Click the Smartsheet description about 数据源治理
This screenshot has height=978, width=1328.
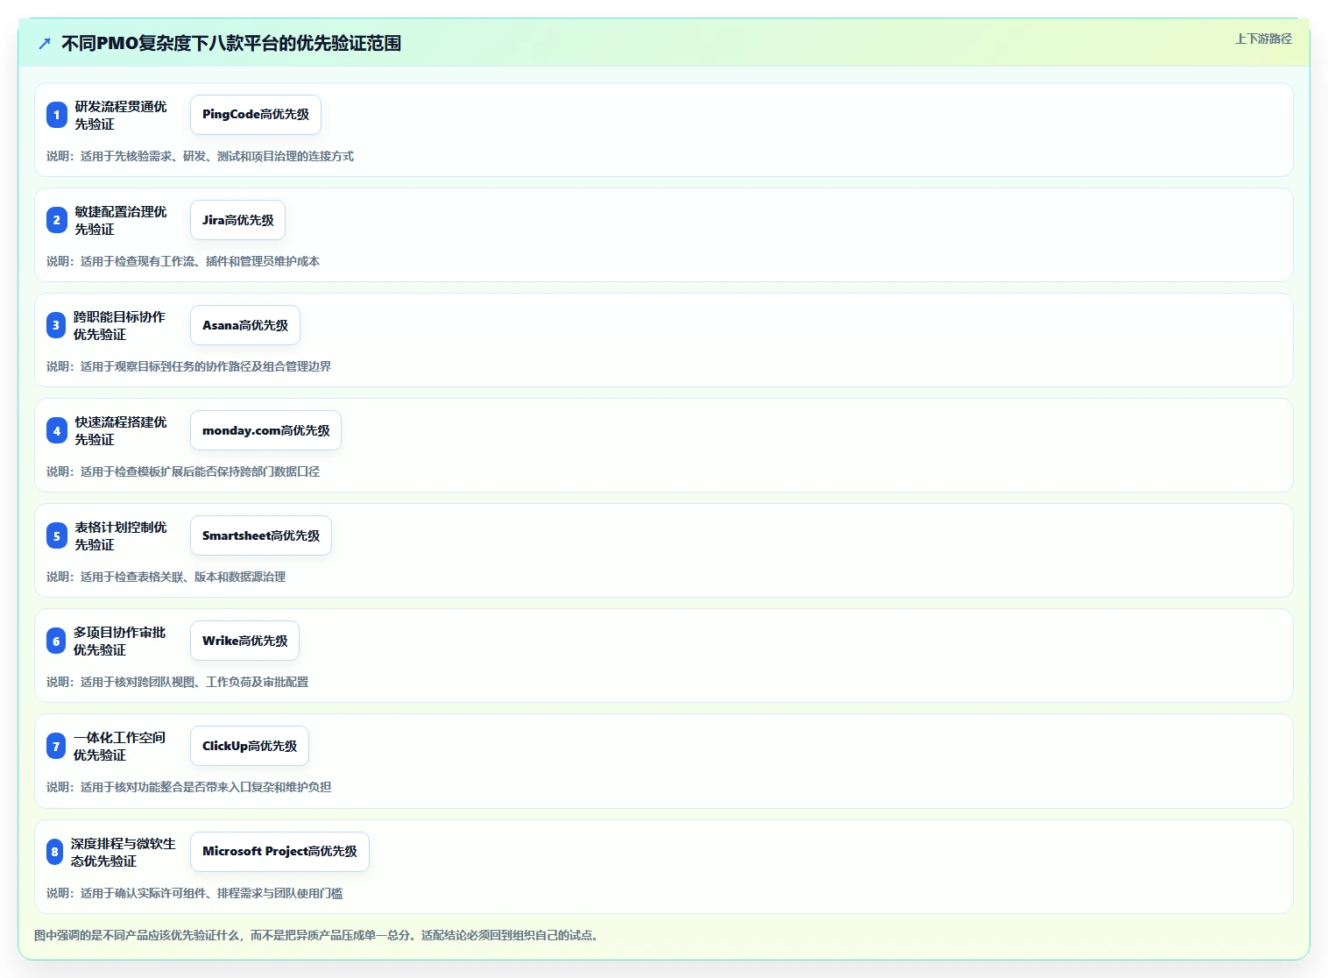pos(166,577)
